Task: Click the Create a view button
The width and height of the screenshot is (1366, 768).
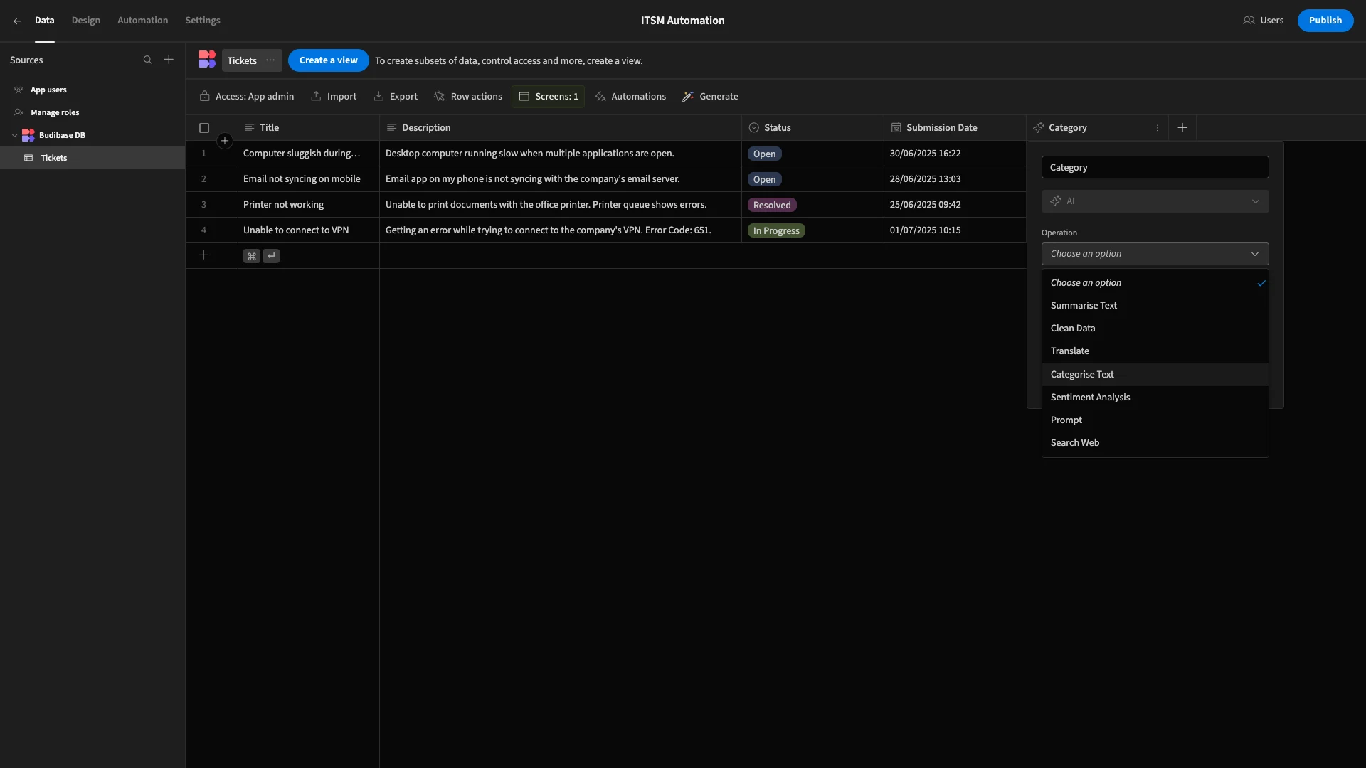Action: click(328, 60)
